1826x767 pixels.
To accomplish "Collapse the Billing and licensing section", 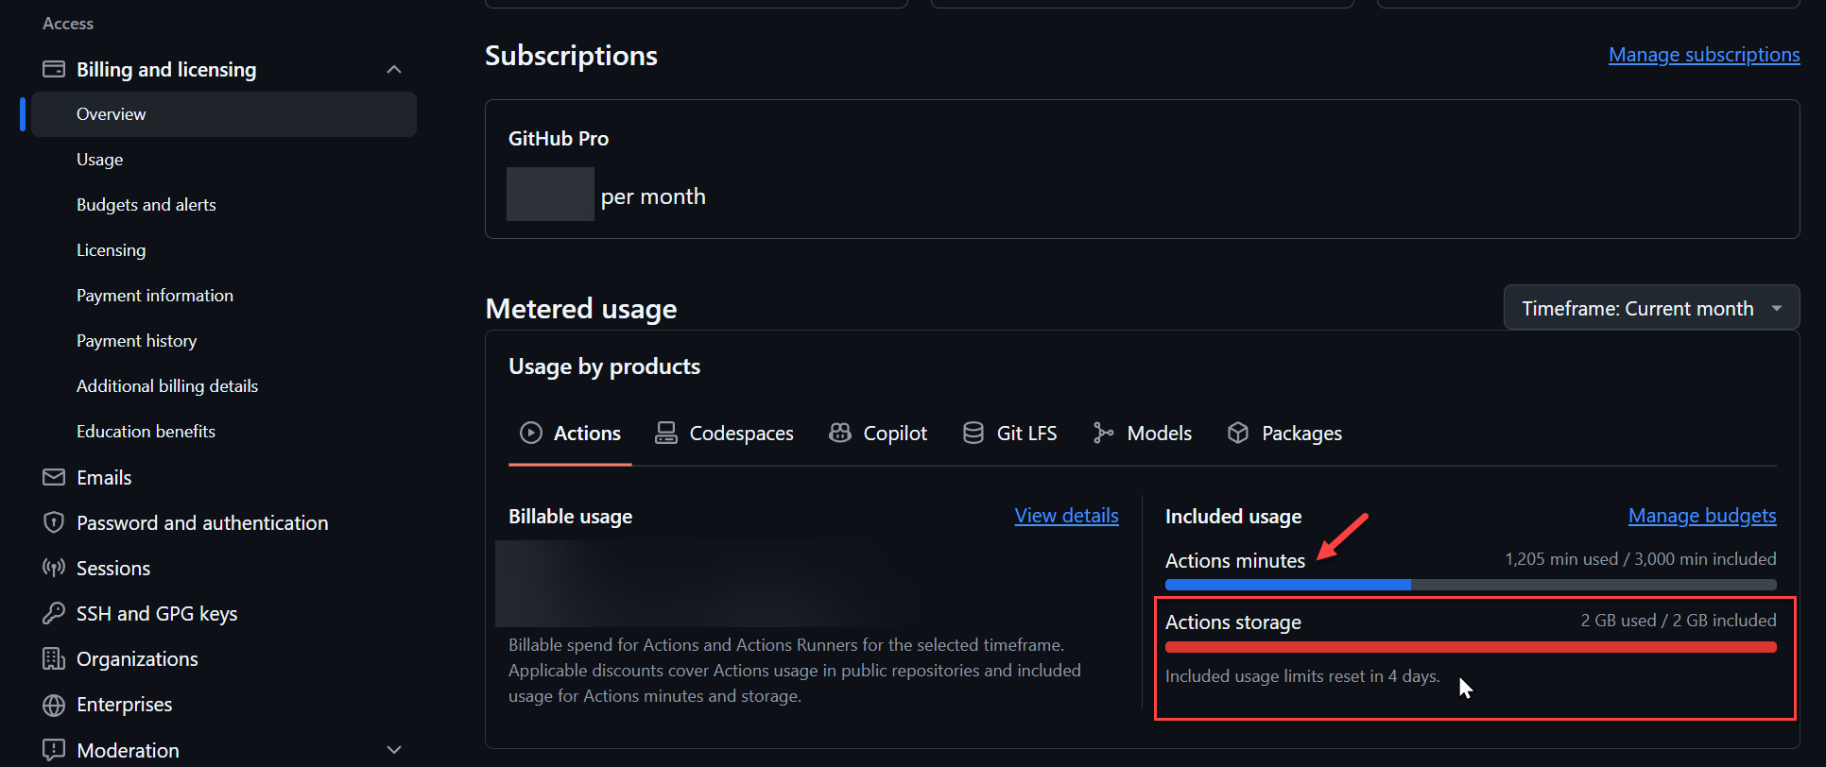I will point(394,69).
